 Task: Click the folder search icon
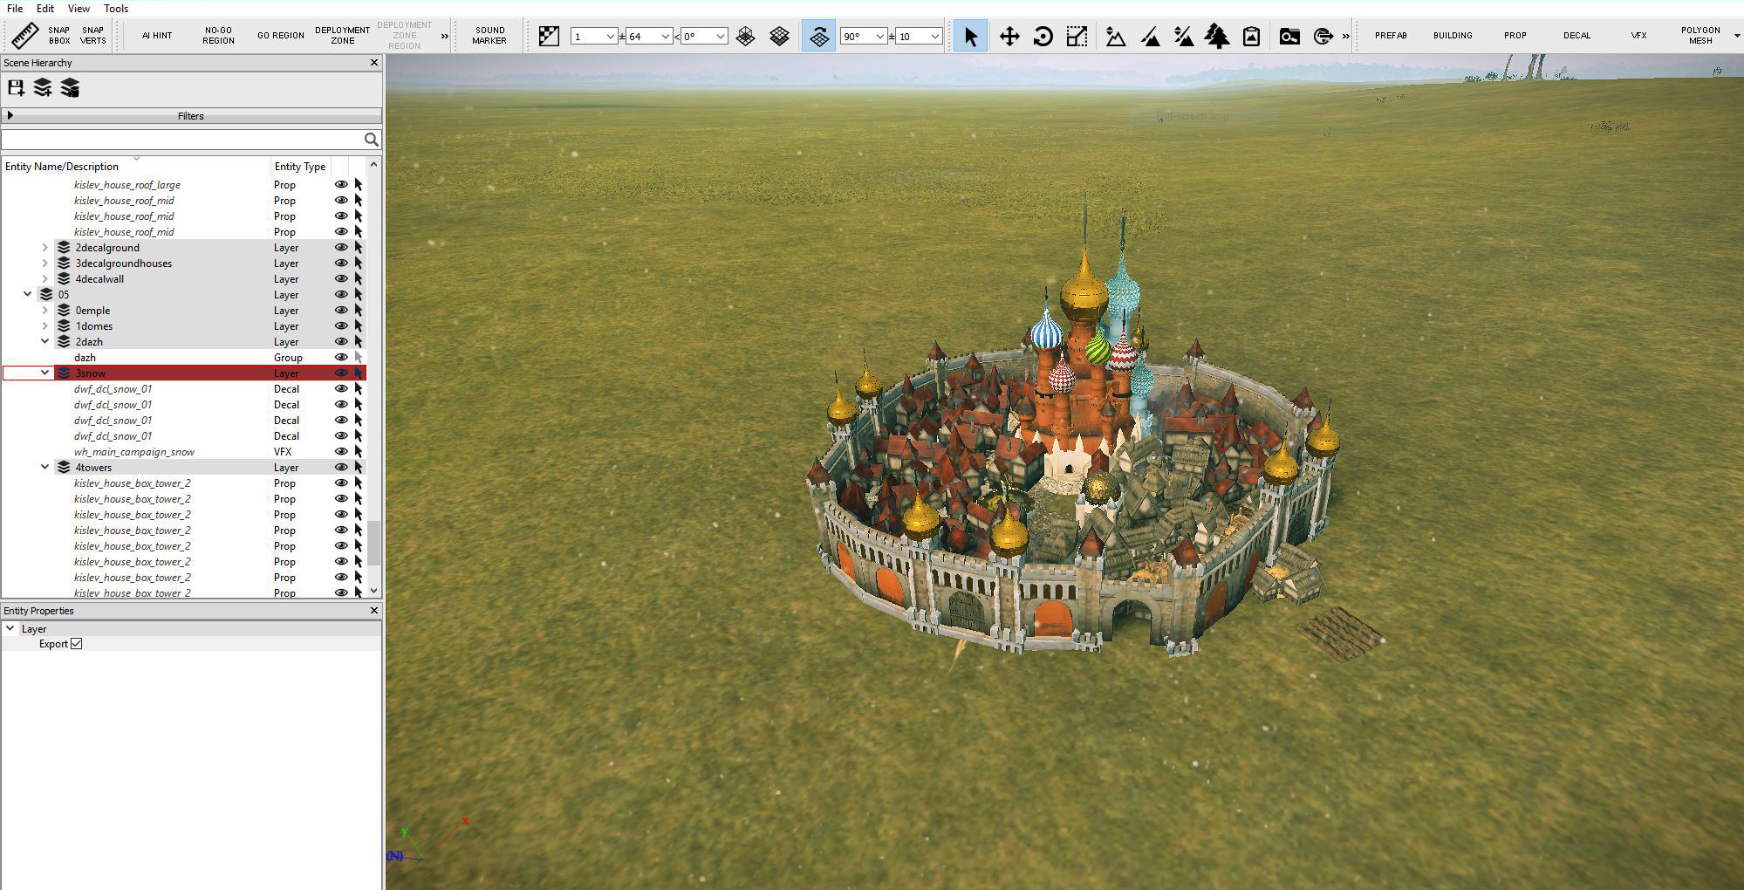pyautogui.click(x=1289, y=36)
